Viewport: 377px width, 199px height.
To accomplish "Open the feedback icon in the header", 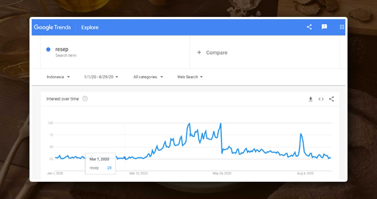I will pos(324,27).
